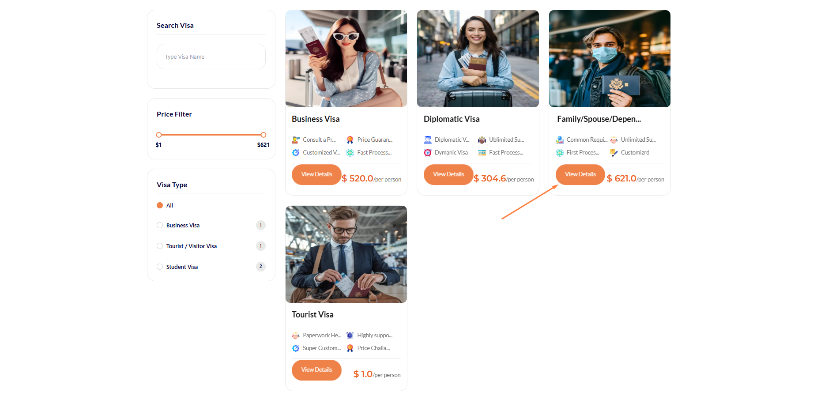This screenshot has height=400, width=817.
Task: Click the Customized V... icon on Business Visa
Action: click(296, 153)
